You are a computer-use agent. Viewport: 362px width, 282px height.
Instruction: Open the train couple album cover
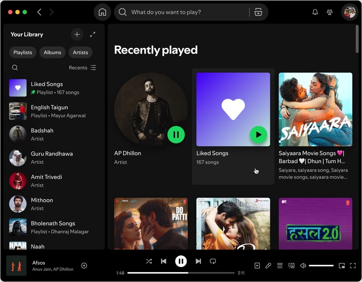click(233, 224)
